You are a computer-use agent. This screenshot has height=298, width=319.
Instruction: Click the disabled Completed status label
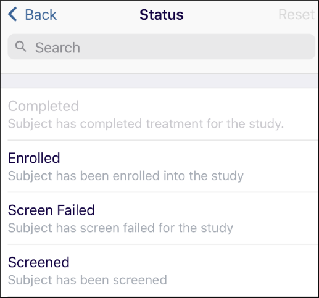click(x=43, y=106)
